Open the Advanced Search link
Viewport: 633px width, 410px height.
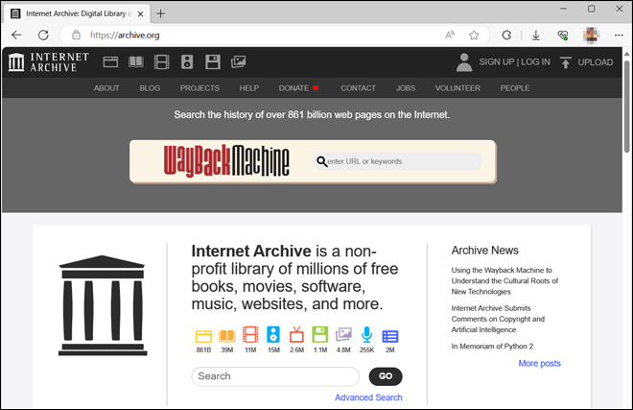368,398
